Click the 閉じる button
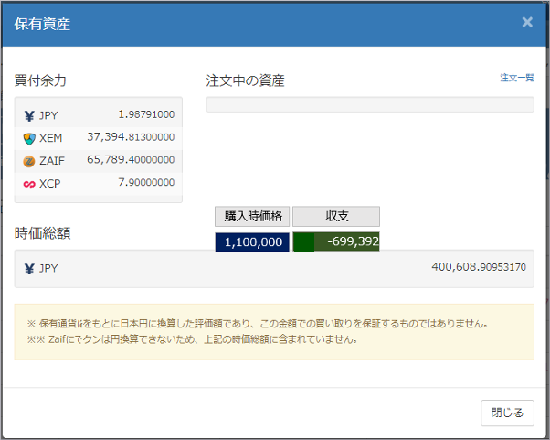550x440 pixels. pos(507,413)
